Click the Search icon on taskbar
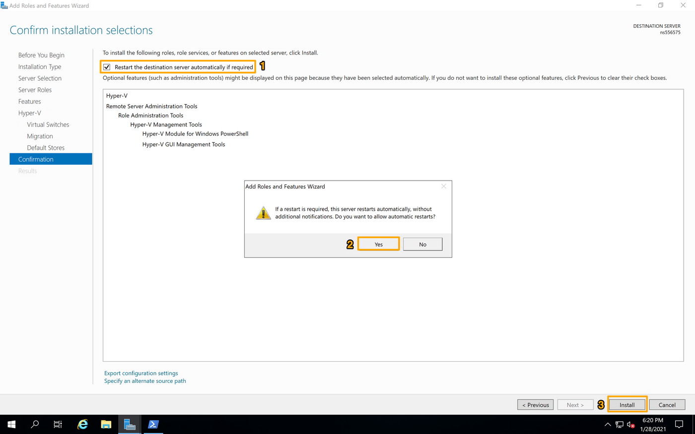 click(34, 424)
